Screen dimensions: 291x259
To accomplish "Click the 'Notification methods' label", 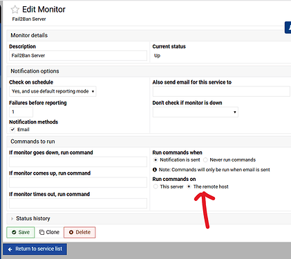I will pos(34,122).
